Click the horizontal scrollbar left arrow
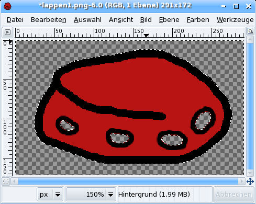Screen dimensions: 256x204 pyautogui.click(x=14, y=182)
